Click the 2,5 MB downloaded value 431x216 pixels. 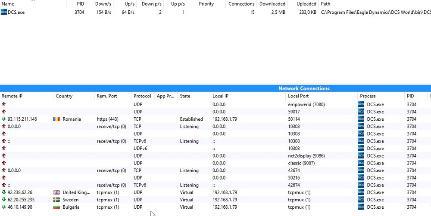tap(278, 12)
